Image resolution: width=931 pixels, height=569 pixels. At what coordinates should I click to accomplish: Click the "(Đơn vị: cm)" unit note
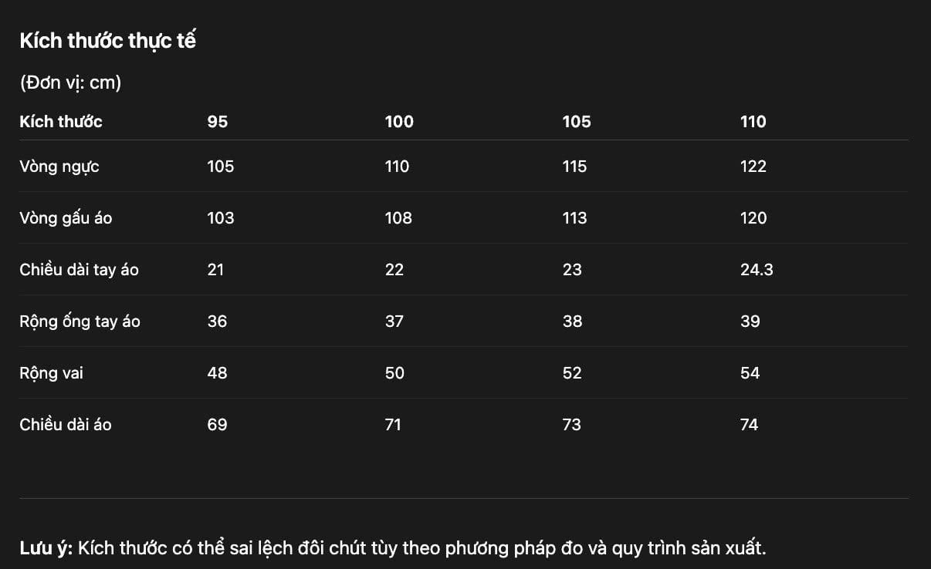[x=70, y=82]
